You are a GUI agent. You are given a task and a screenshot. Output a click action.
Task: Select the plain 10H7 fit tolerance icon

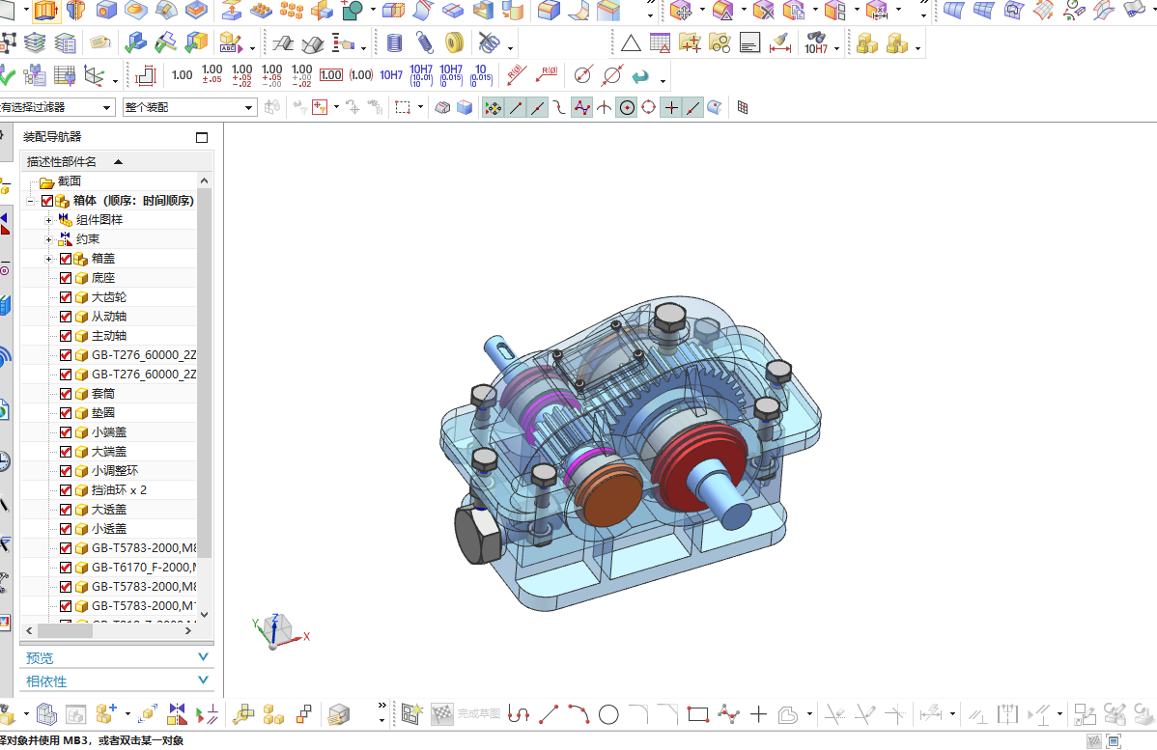[x=391, y=75]
